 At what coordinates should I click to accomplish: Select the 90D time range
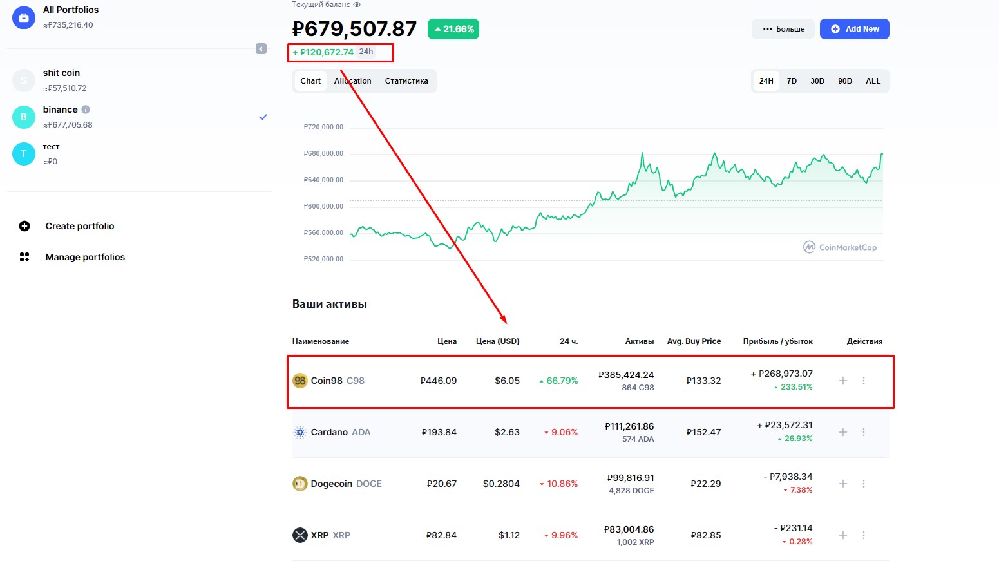tap(845, 81)
